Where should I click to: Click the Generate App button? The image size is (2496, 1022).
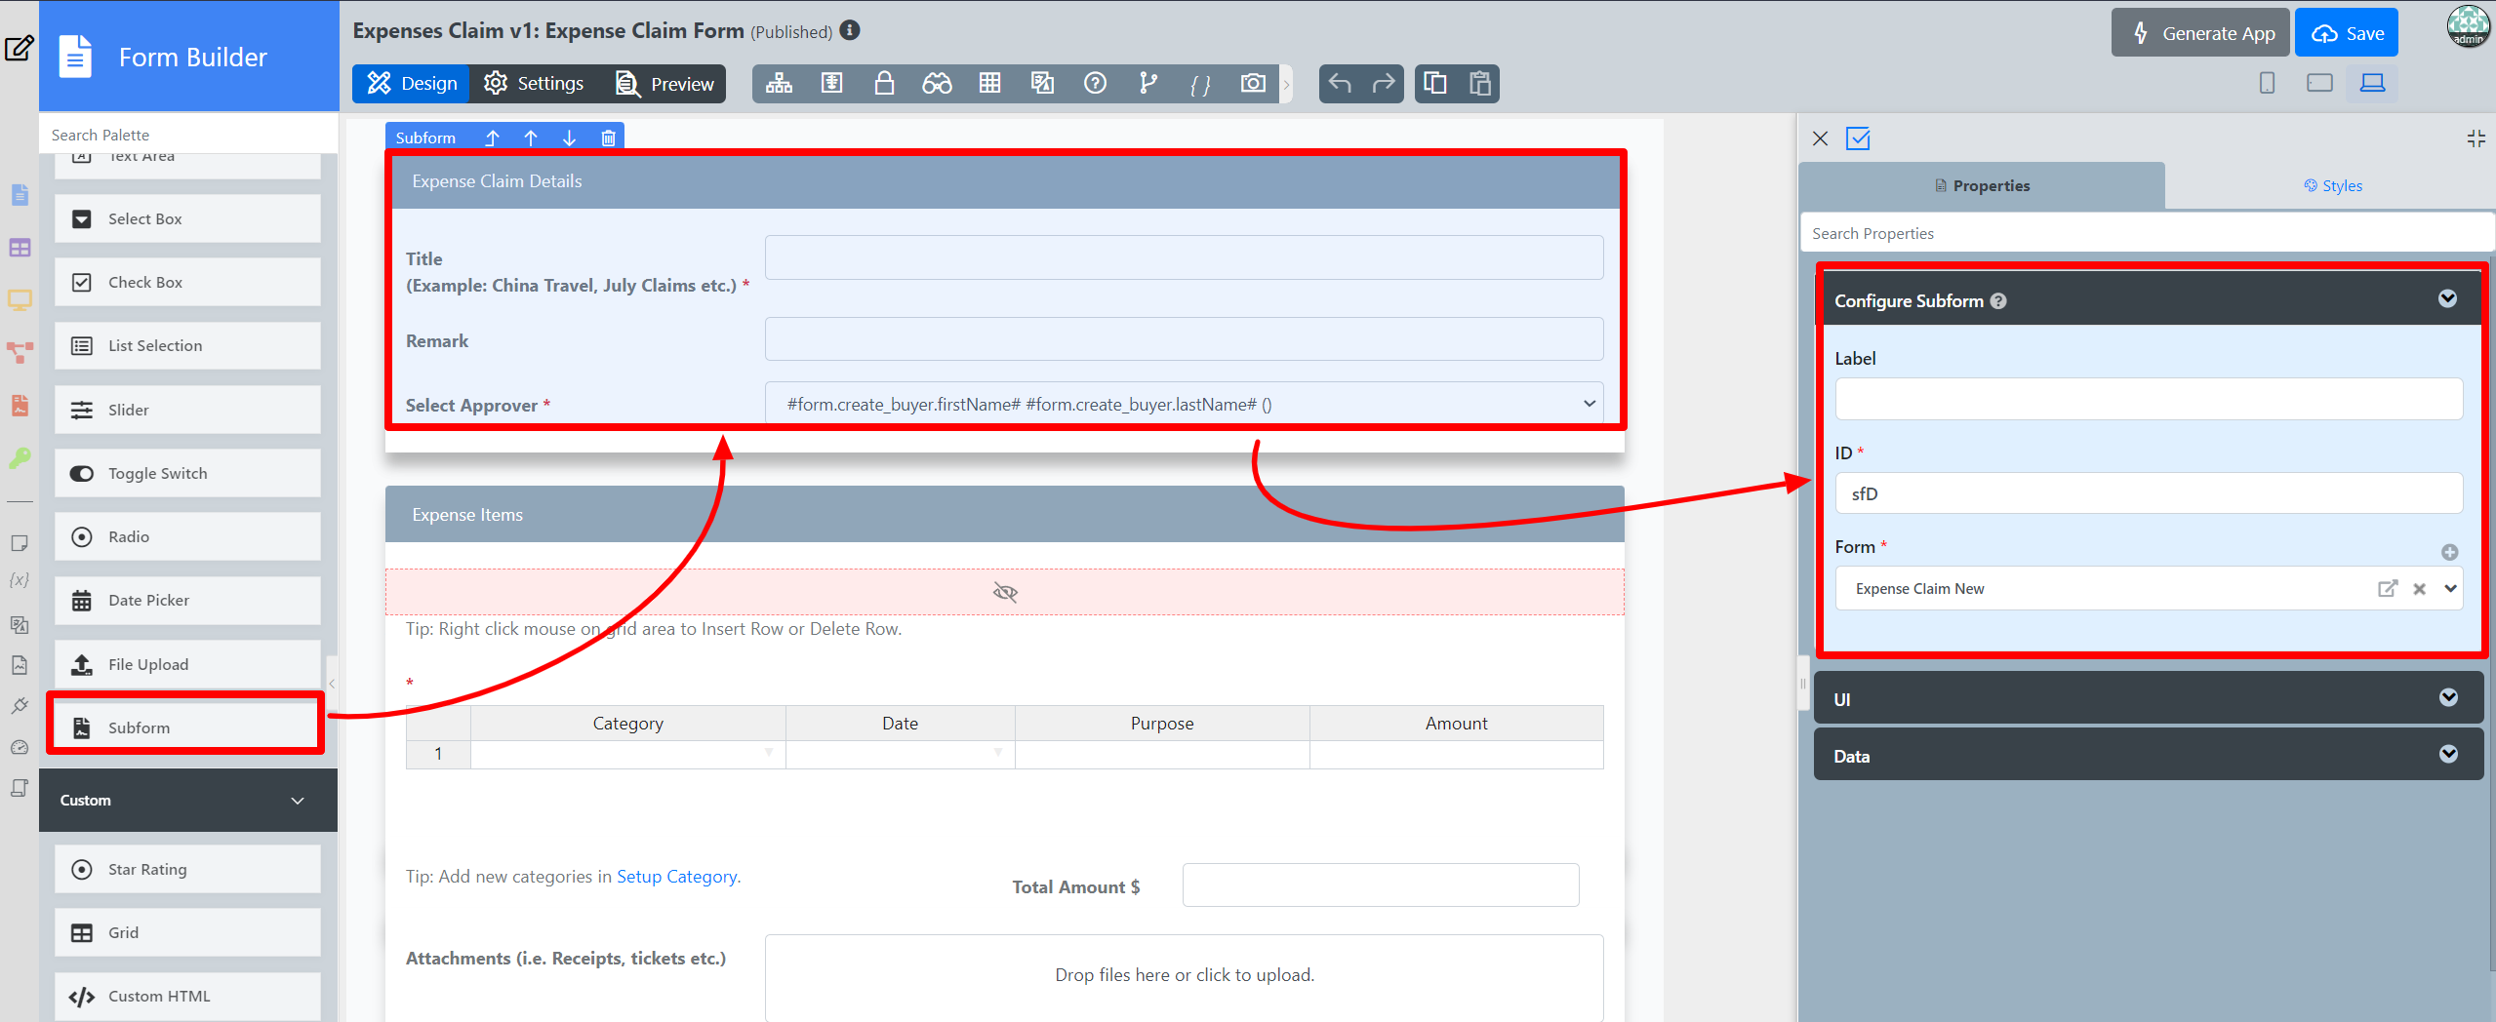tap(2200, 33)
